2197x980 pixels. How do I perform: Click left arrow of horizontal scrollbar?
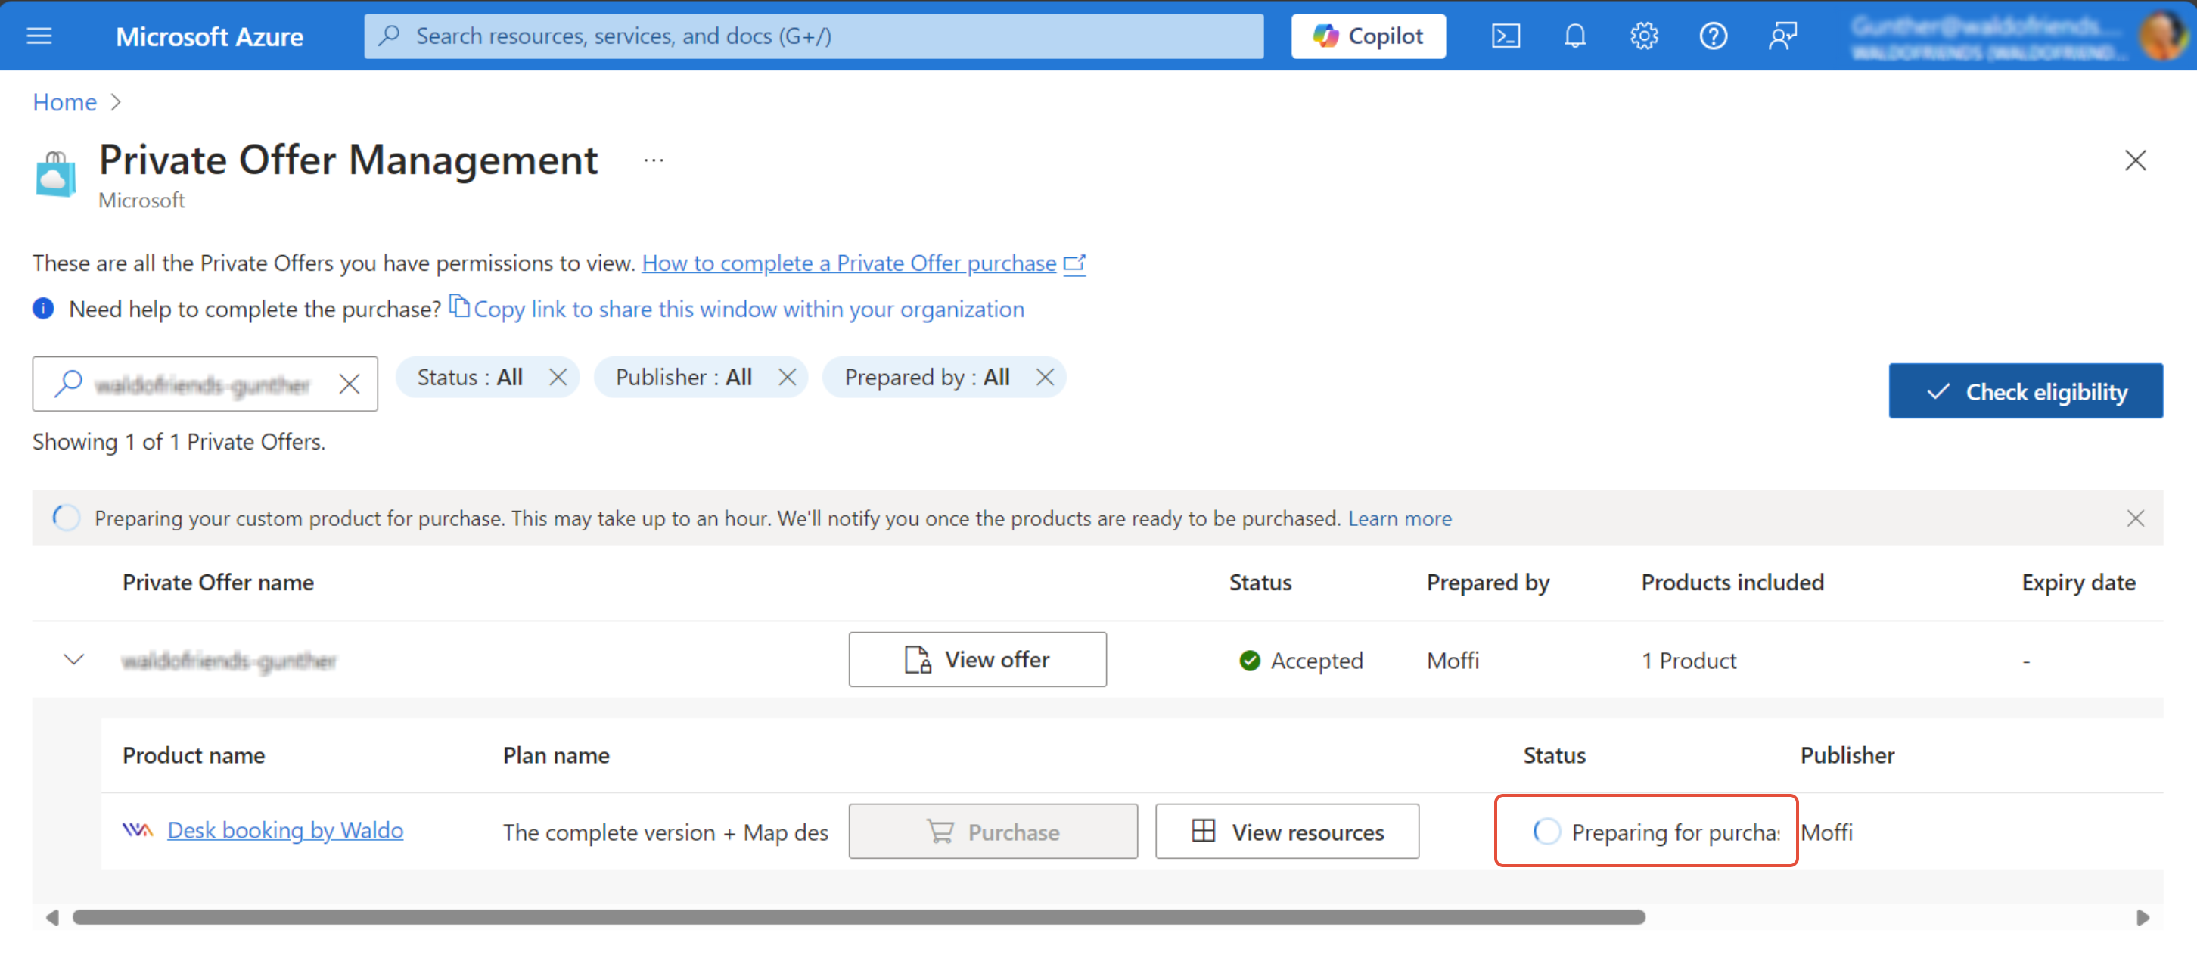click(x=52, y=917)
